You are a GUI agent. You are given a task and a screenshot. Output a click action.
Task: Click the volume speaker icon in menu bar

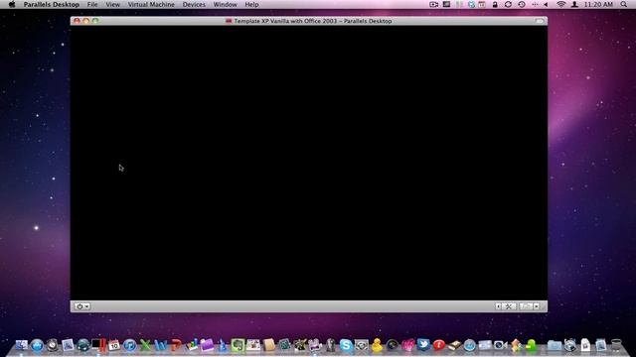(x=546, y=4)
